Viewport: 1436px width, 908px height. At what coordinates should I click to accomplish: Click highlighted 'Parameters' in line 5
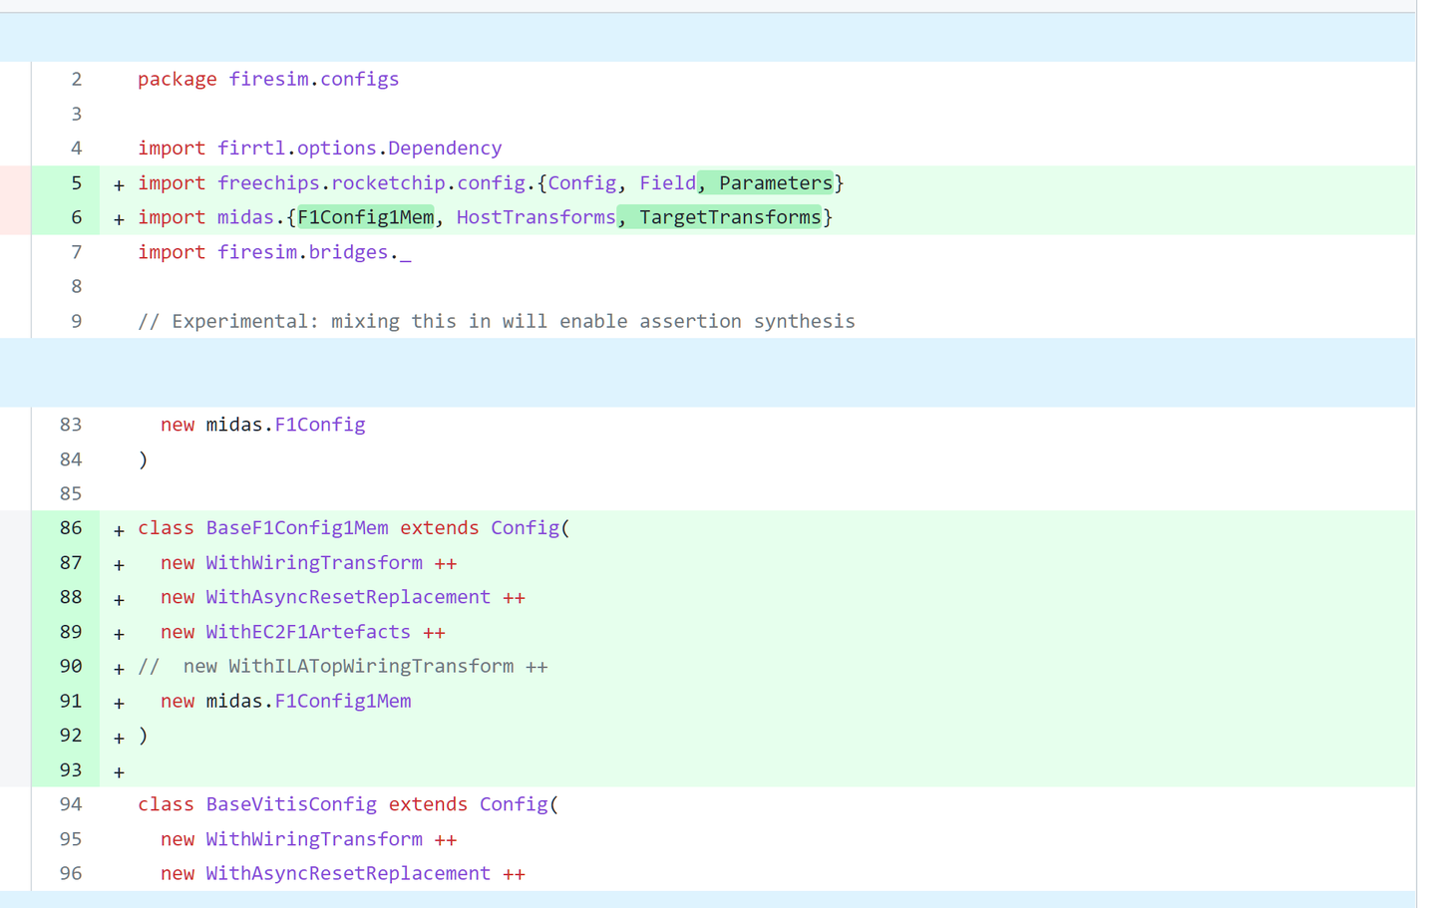(776, 183)
